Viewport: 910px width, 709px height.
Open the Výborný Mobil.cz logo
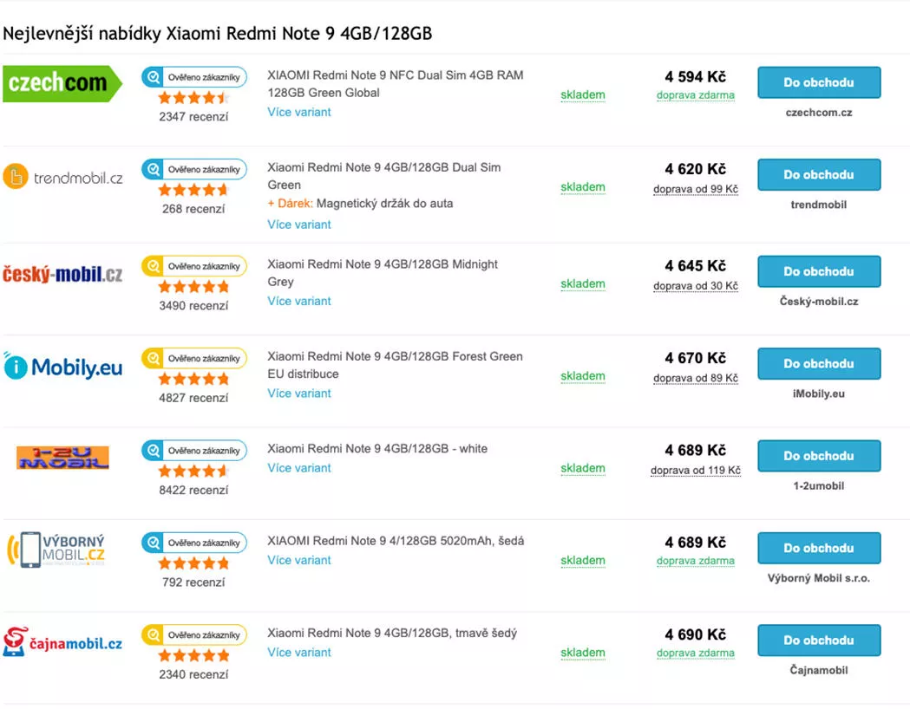pyautogui.click(x=56, y=550)
